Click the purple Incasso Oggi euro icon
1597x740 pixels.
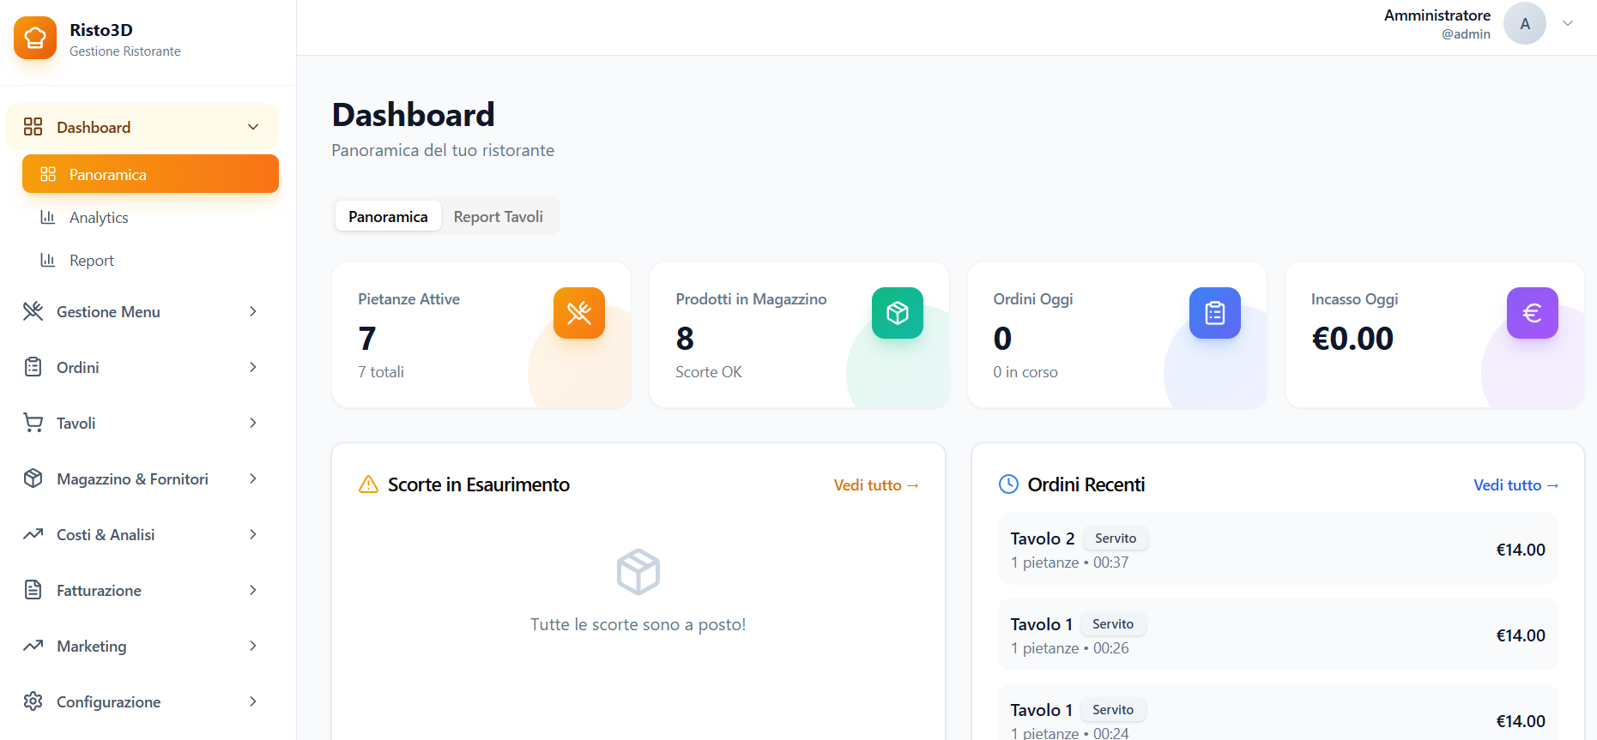[x=1533, y=313]
